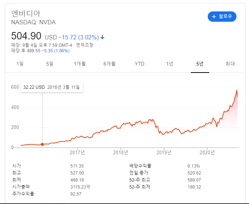The width and height of the screenshot is (249, 204).
Task: Open the 면책조항 disclaimer link
Action: [85, 45]
